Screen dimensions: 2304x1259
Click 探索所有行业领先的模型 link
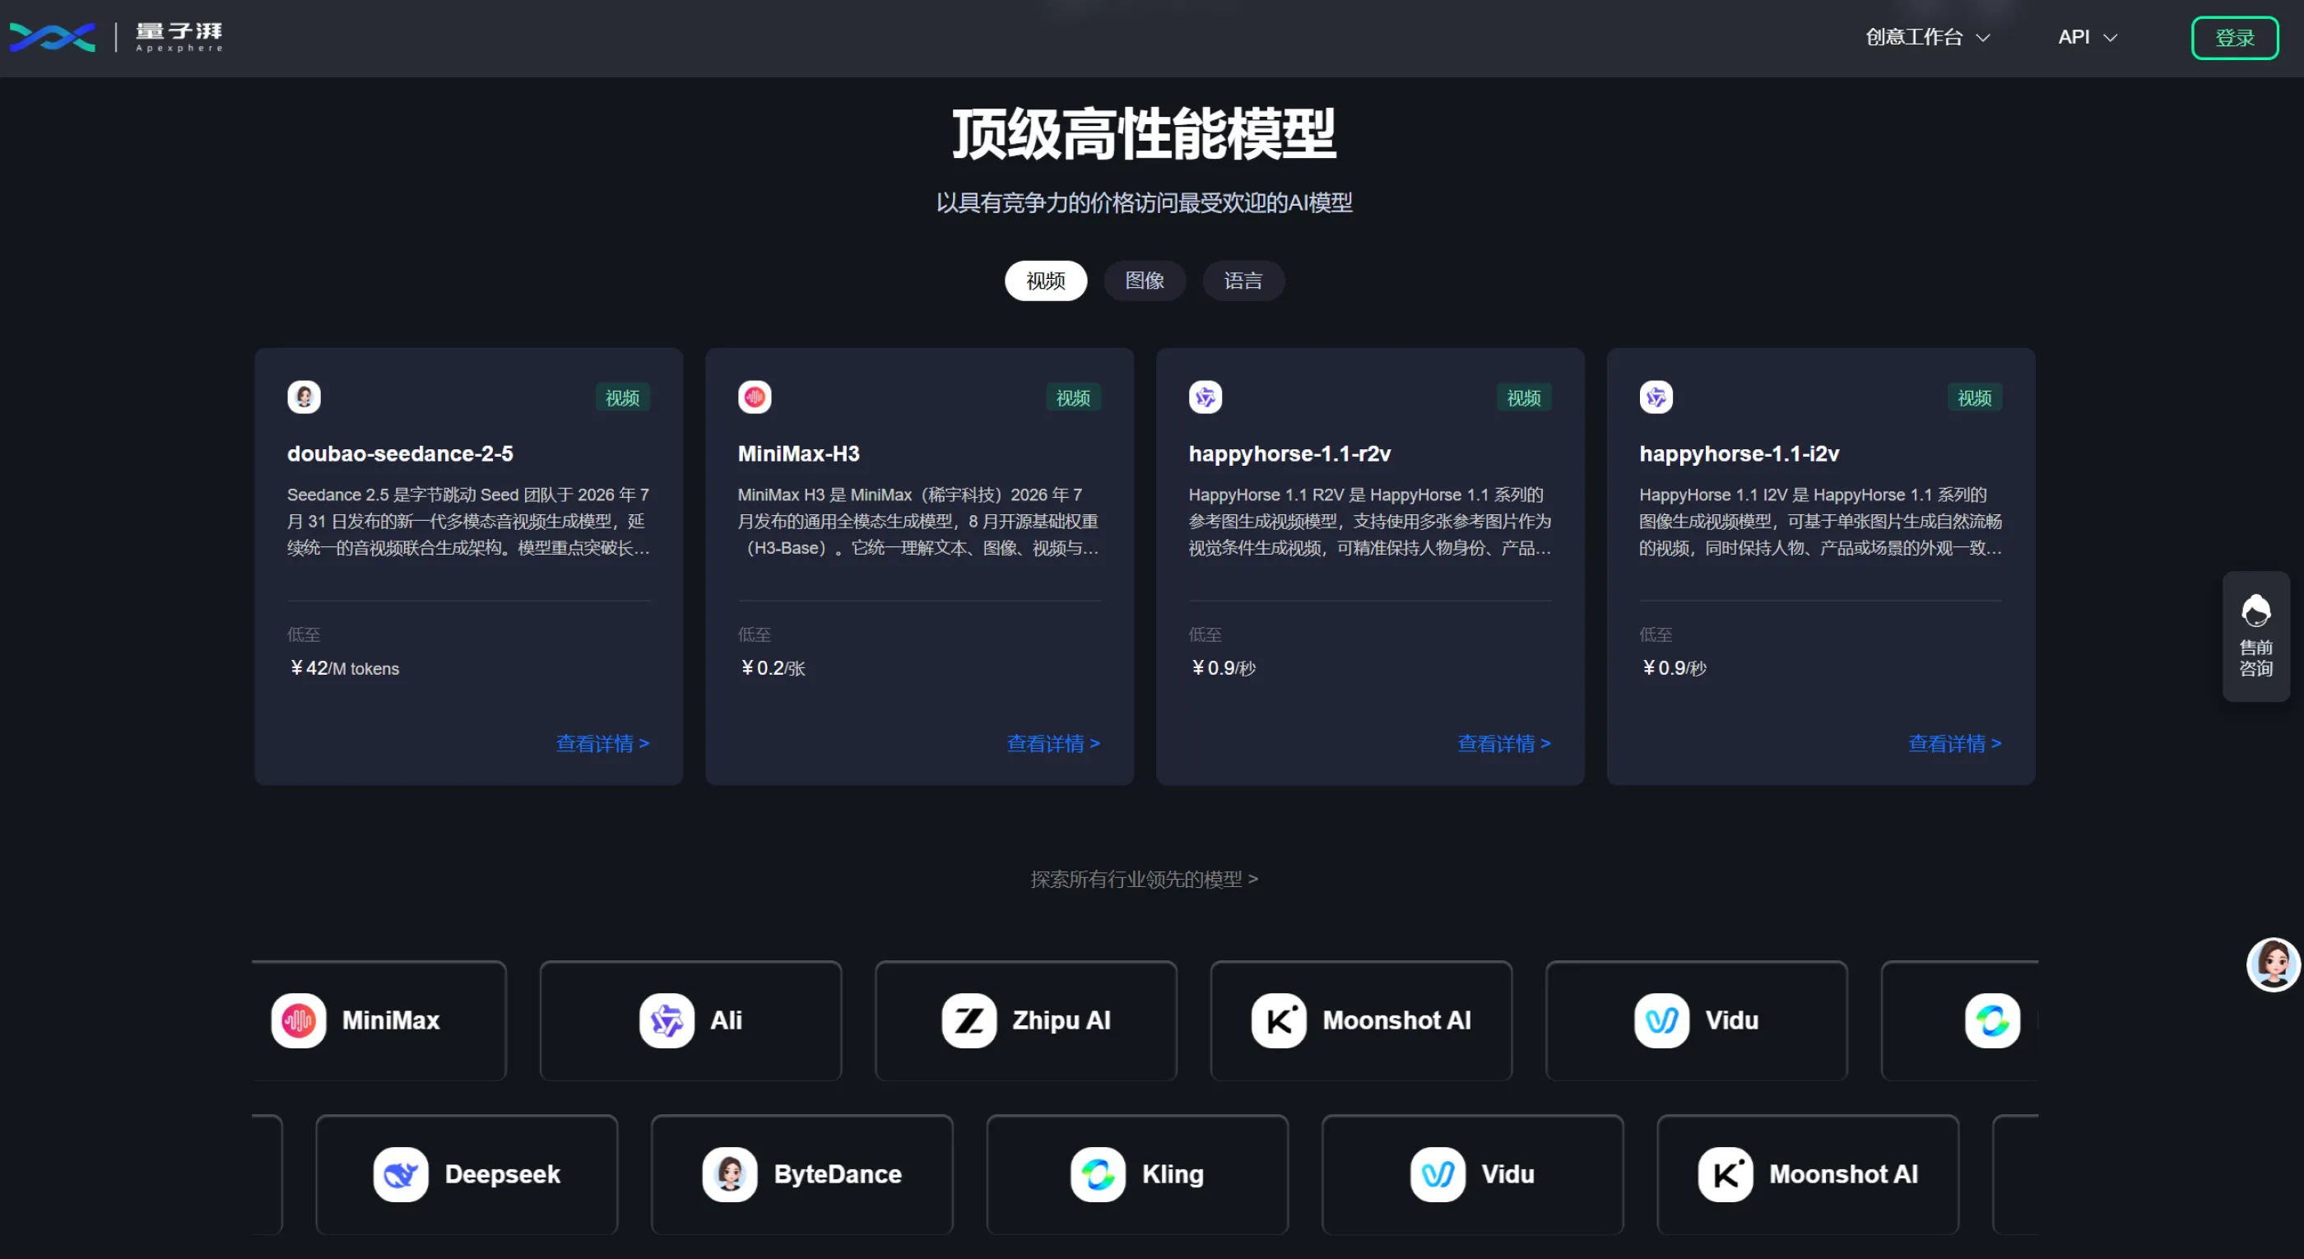pos(1145,879)
